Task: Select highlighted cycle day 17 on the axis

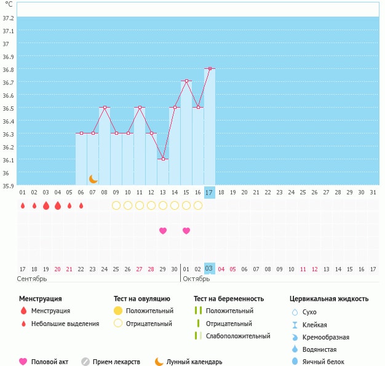Action: [x=210, y=193]
